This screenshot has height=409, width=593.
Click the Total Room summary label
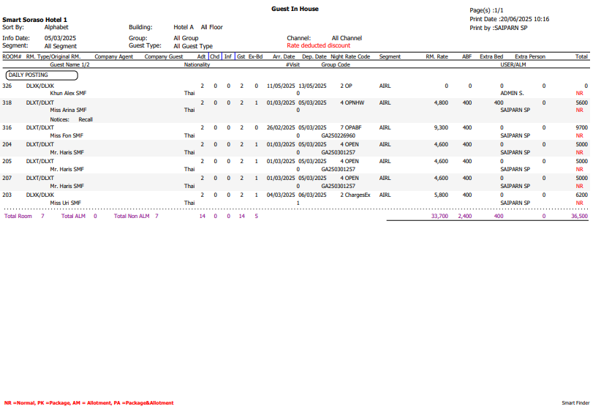click(18, 217)
